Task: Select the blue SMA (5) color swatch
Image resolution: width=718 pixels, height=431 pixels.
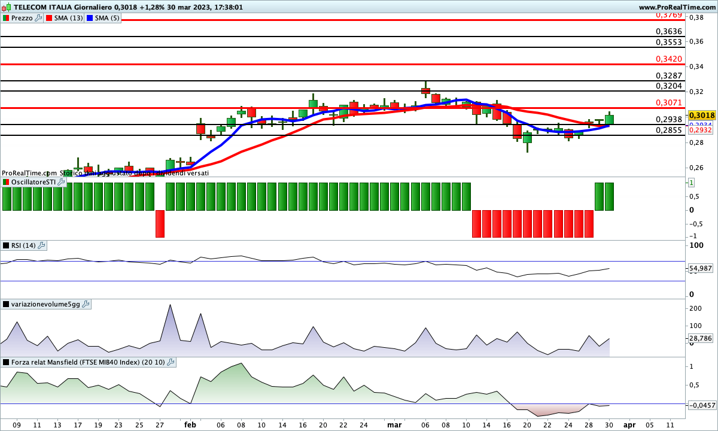Action: [90, 18]
